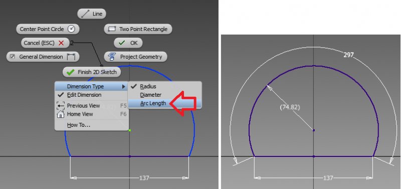This screenshot has height=189, width=401.
Task: Click the Project Geometry icon
Action: click(112, 57)
